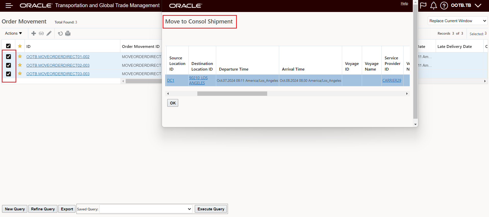
Task: Click the dialog vertical scrollbar thumb
Action: click(x=415, y=61)
